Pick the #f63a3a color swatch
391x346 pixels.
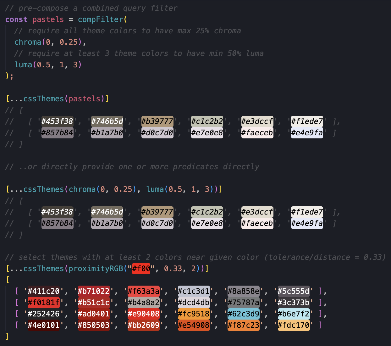coord(144,291)
